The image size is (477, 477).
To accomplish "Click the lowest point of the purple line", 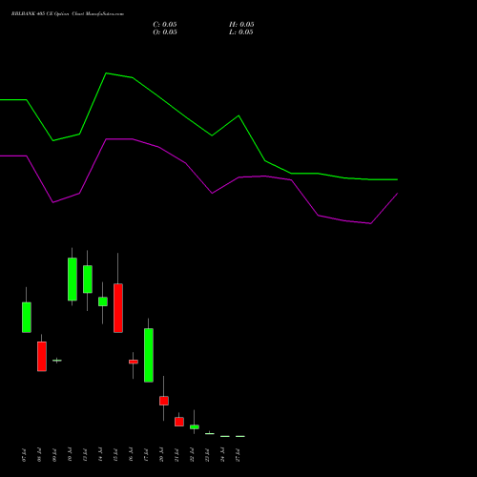I will click(370, 223).
